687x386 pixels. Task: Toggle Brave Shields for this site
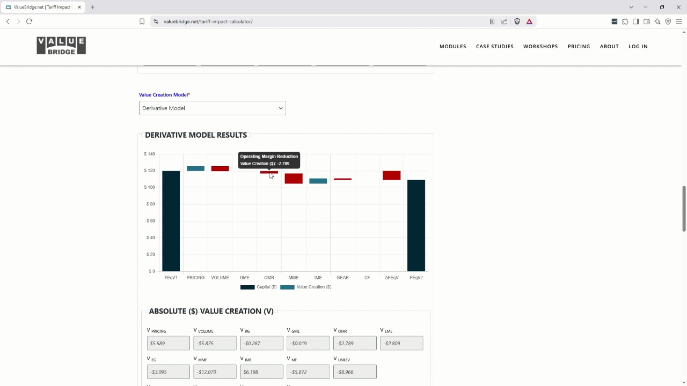point(516,21)
